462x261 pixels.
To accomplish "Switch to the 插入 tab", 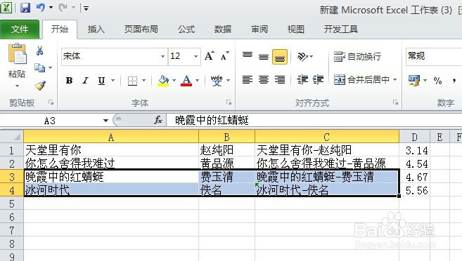I will tap(96, 29).
